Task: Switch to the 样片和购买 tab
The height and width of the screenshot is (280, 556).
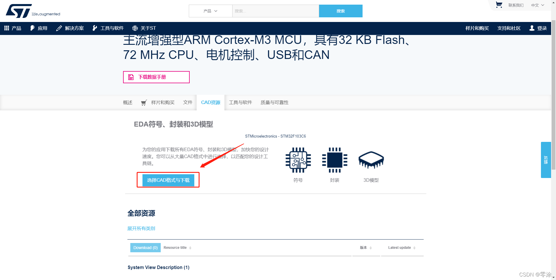Action: pyautogui.click(x=158, y=103)
